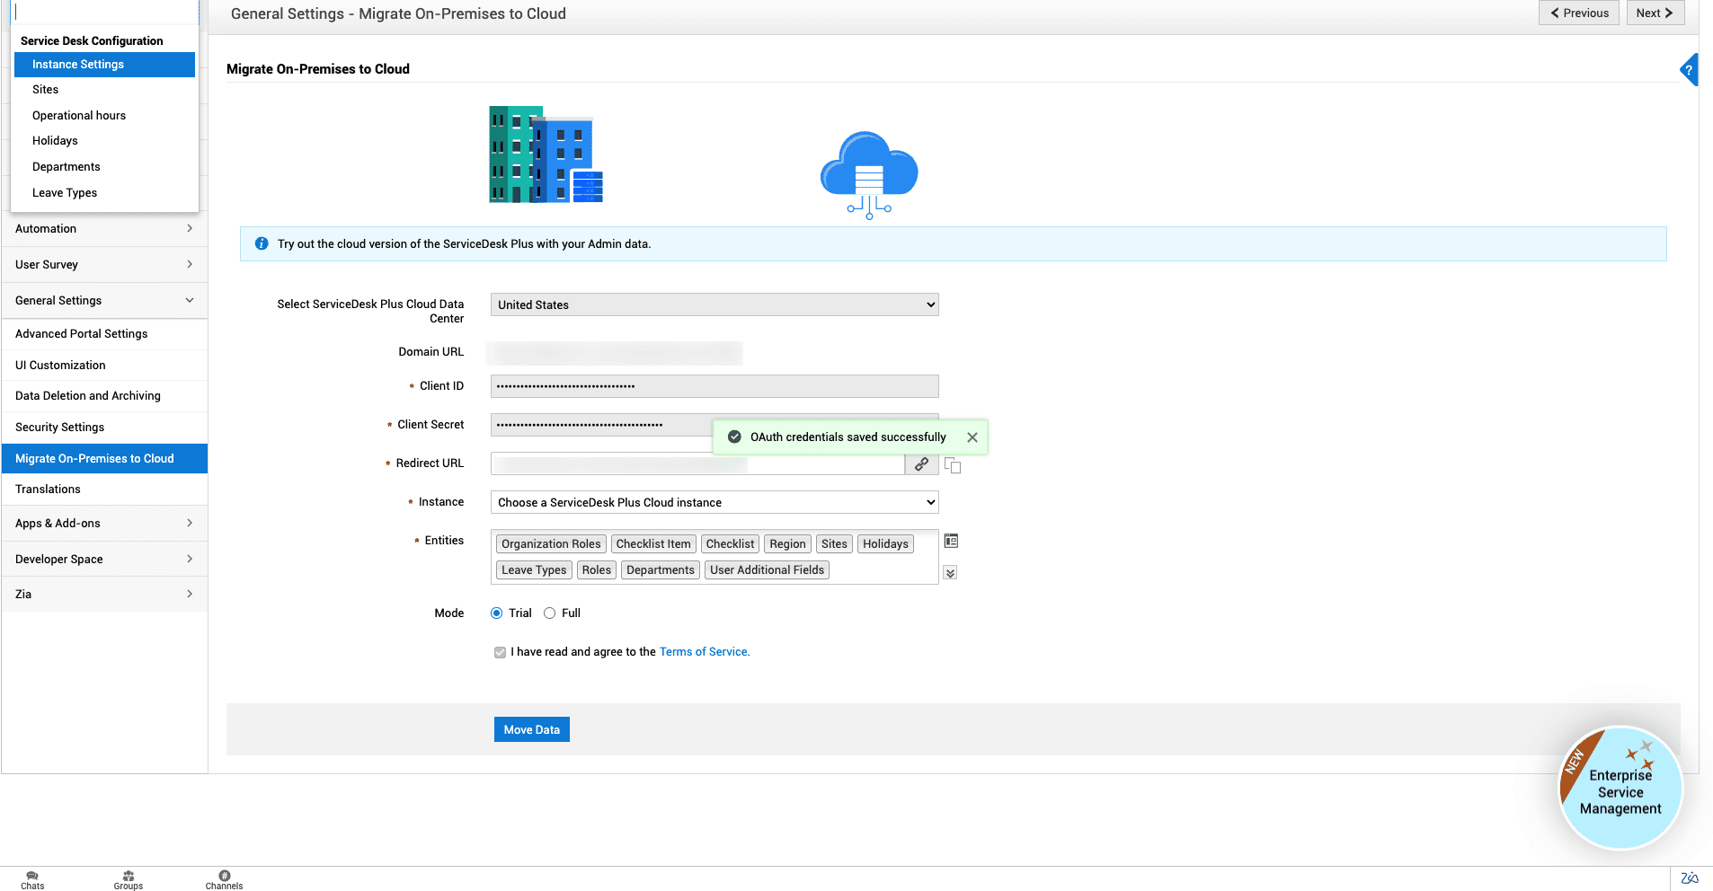Copy the Redirect URL with copy icon
This screenshot has width=1713, height=891.
point(953,465)
